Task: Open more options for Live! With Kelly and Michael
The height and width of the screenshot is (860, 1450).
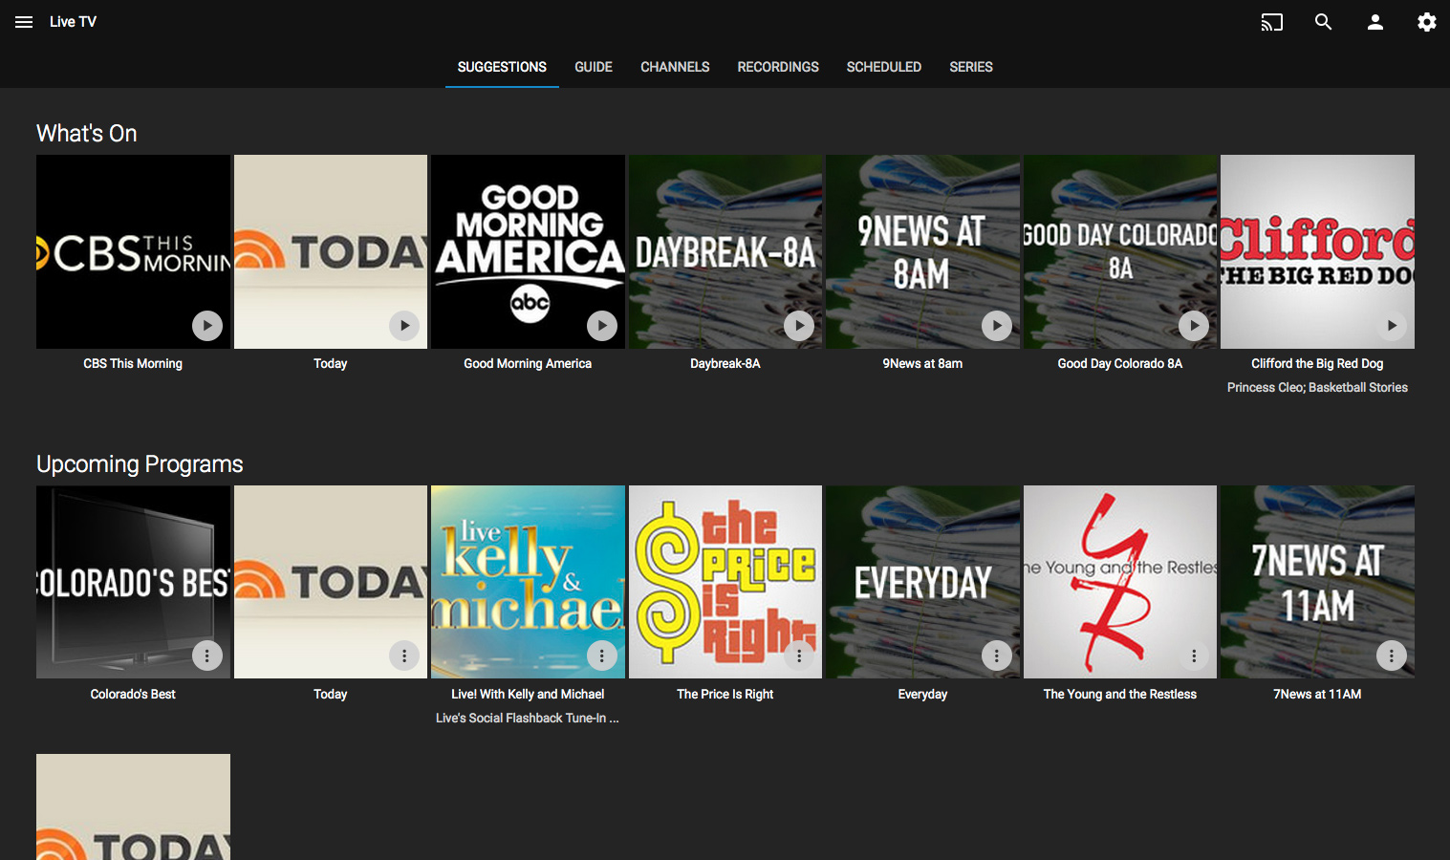Action: point(602,656)
